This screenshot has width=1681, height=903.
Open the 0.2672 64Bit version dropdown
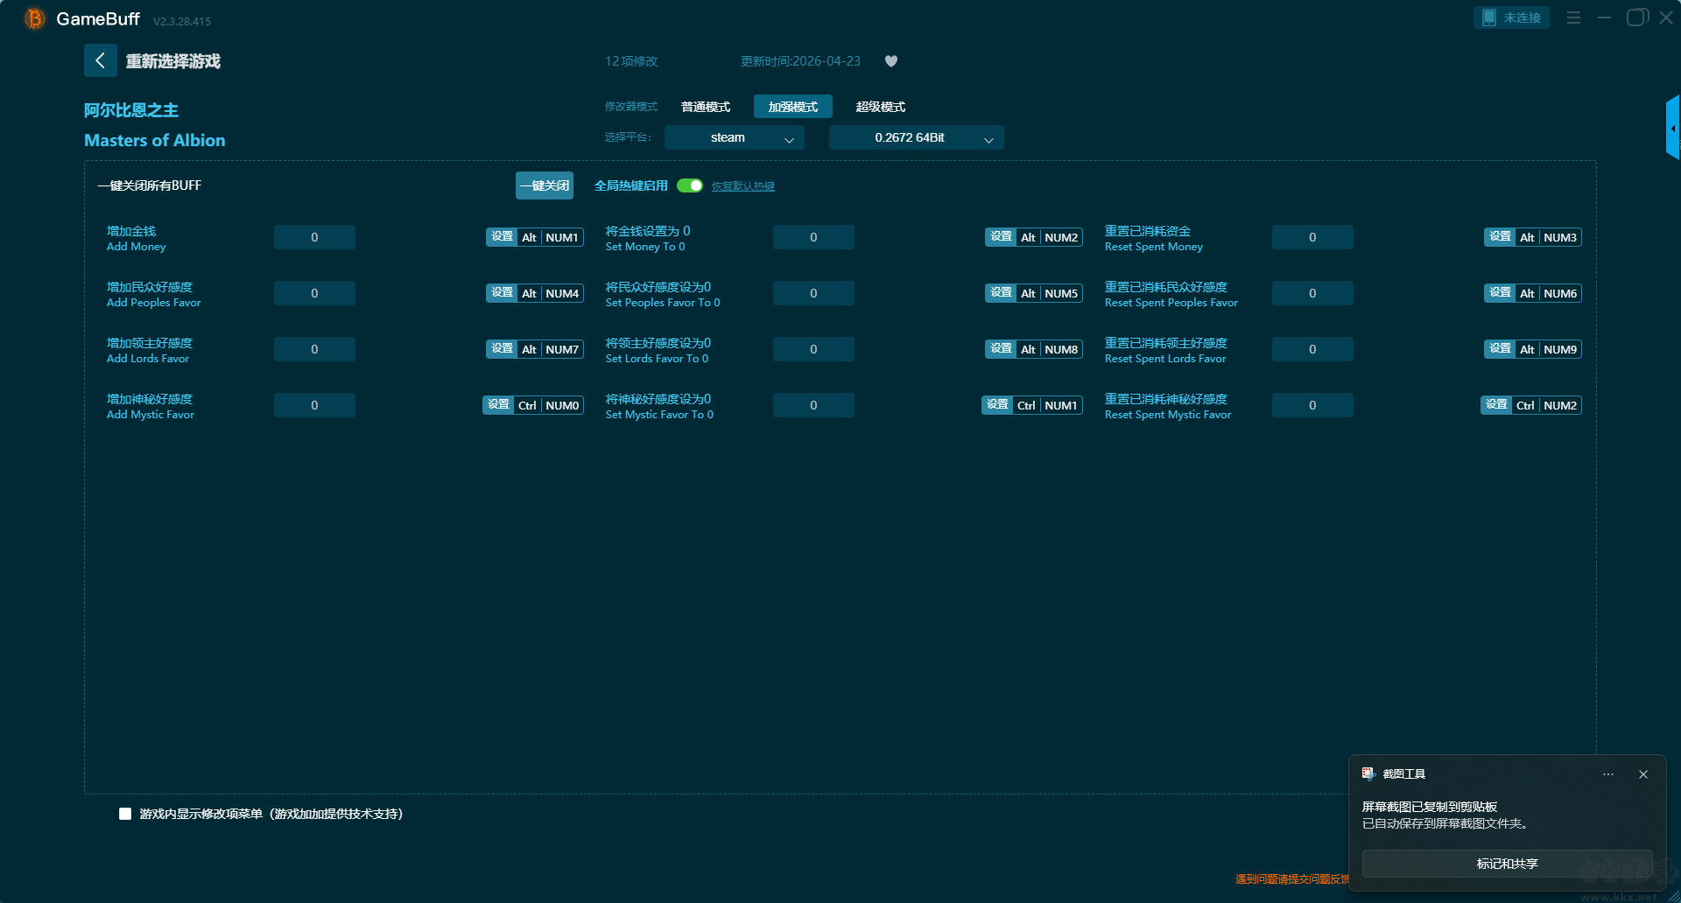pyautogui.click(x=917, y=137)
